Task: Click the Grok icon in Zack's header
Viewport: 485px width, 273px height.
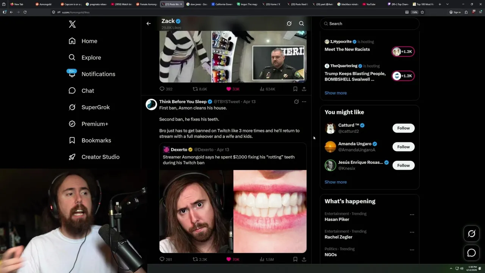Action: pyautogui.click(x=289, y=24)
